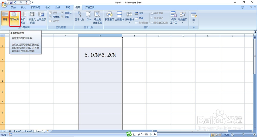
Task: Go to first sheet navigation arrow
Action: (x=2, y=131)
